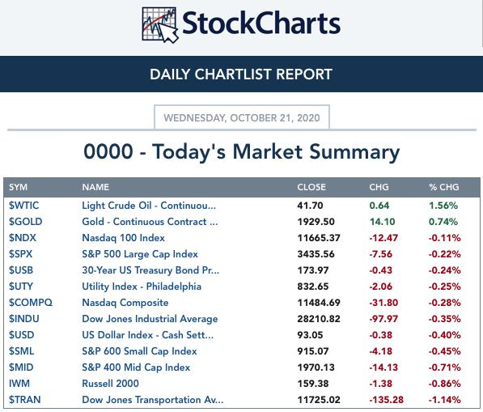483x412 pixels.
Task: Open the IWM ticker link
Action: pos(19,384)
